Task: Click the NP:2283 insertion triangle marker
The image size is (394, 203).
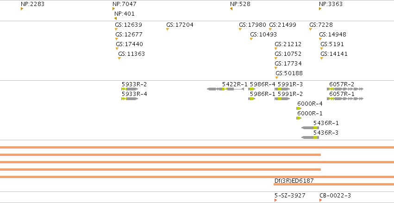Action: [22, 9]
